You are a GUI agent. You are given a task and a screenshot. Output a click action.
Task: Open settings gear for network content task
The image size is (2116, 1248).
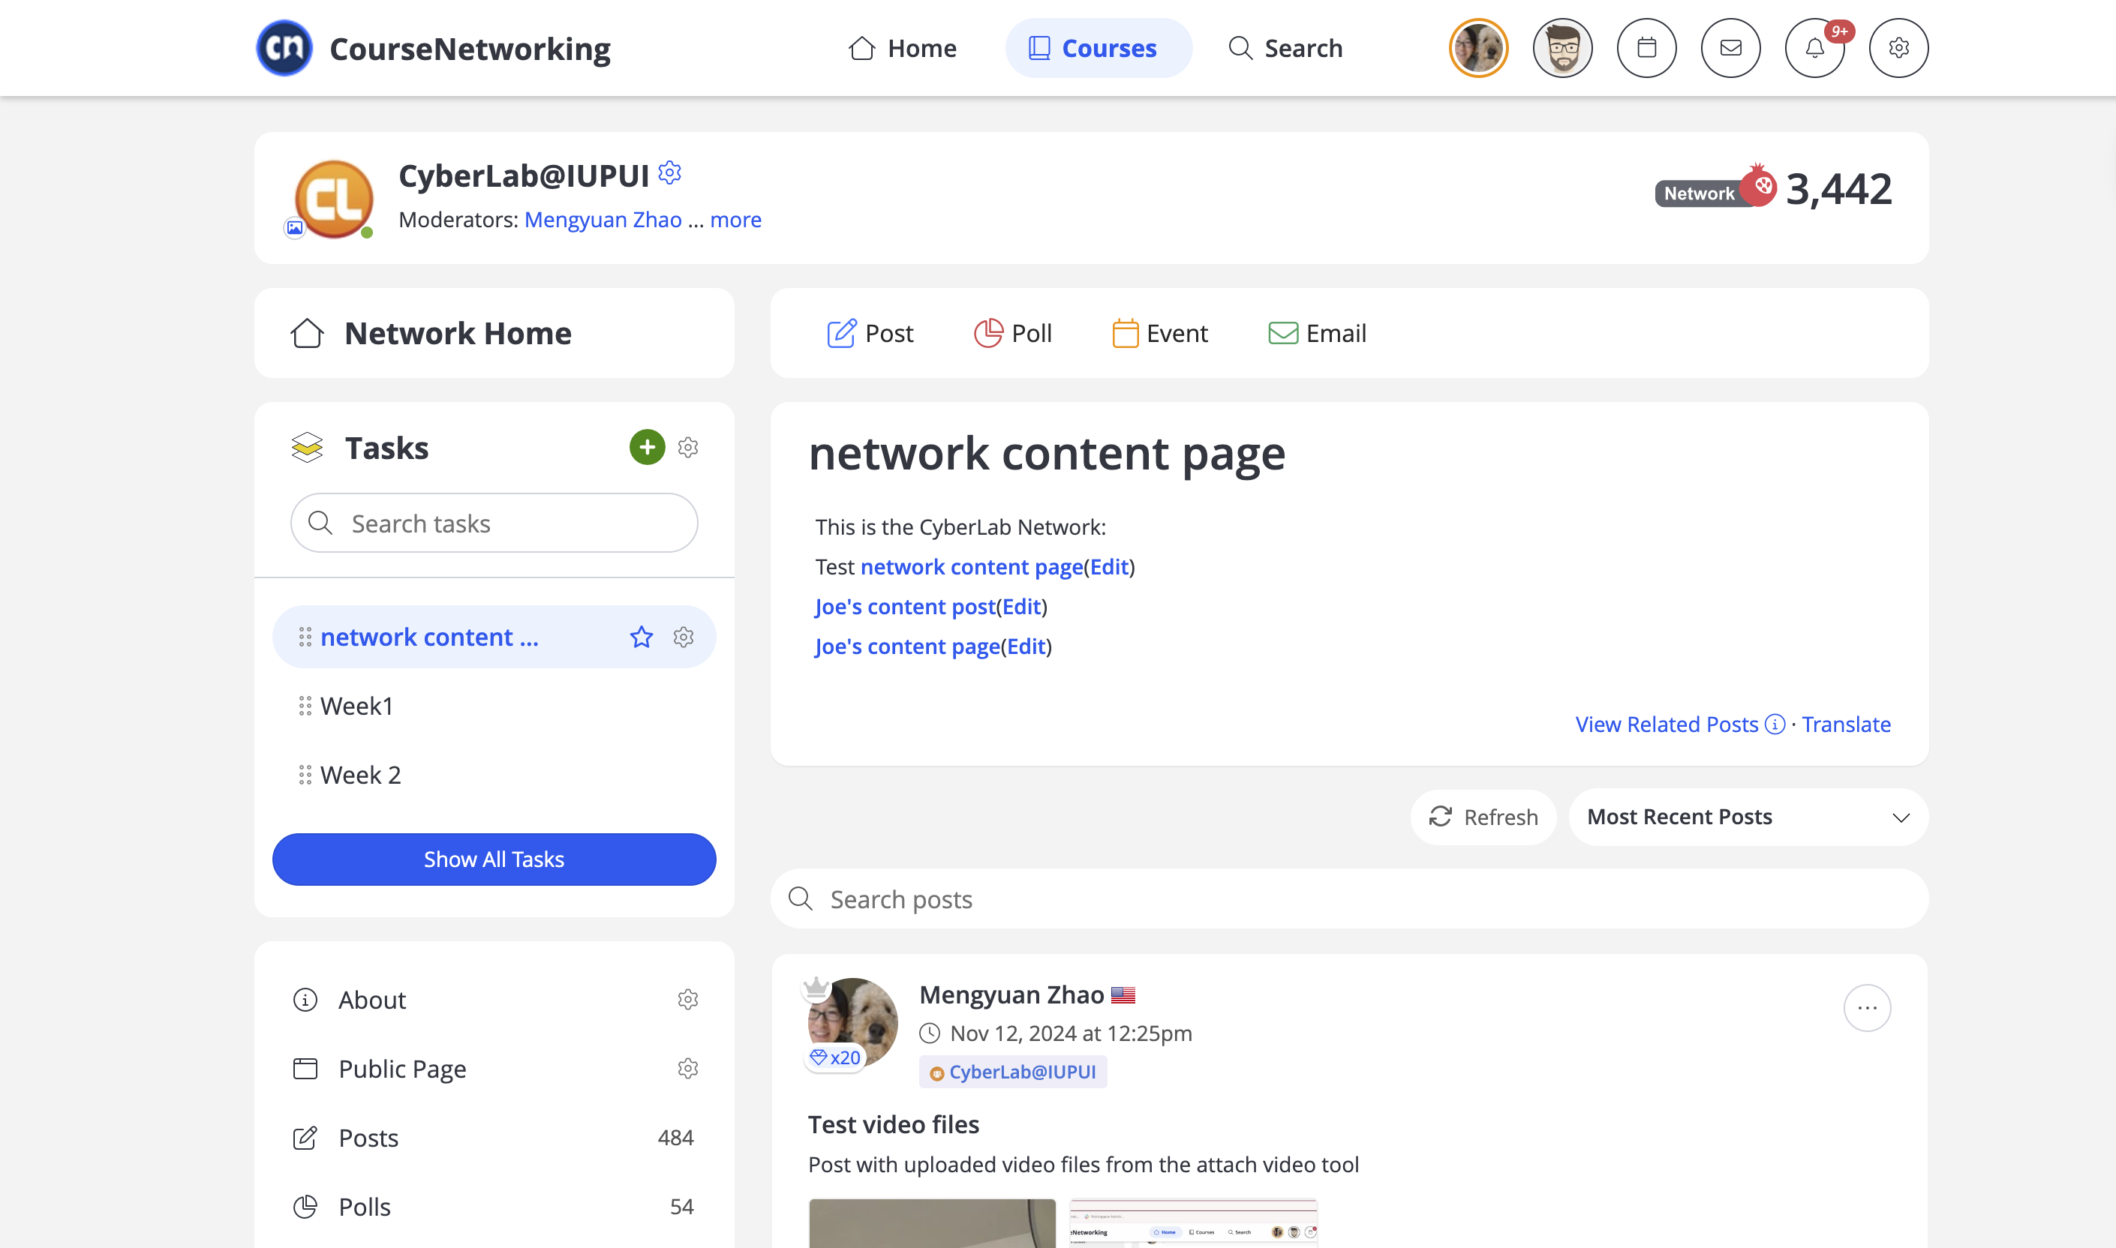click(x=684, y=637)
